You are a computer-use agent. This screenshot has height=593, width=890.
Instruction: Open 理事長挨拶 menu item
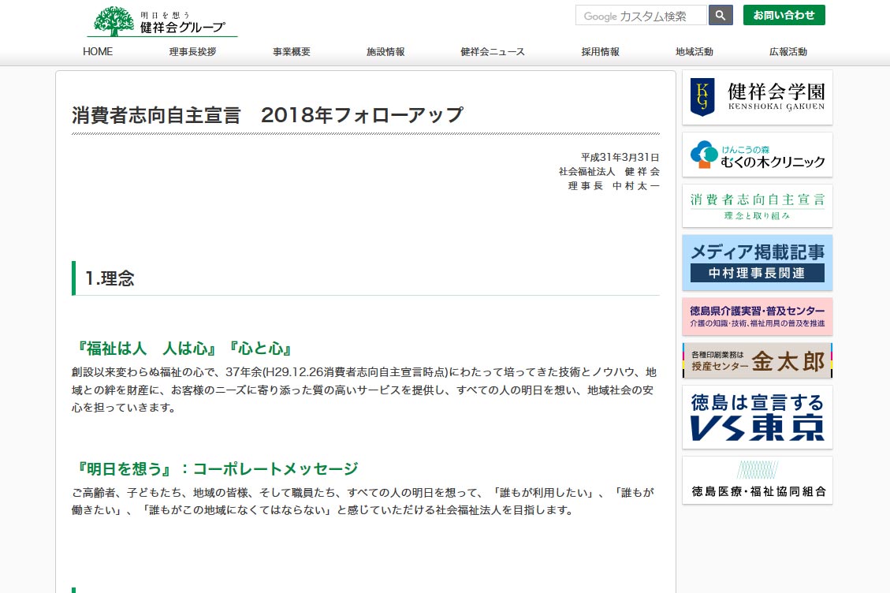point(192,52)
